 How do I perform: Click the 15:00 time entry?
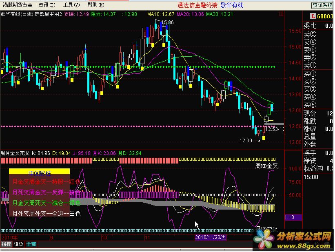(x=311, y=177)
